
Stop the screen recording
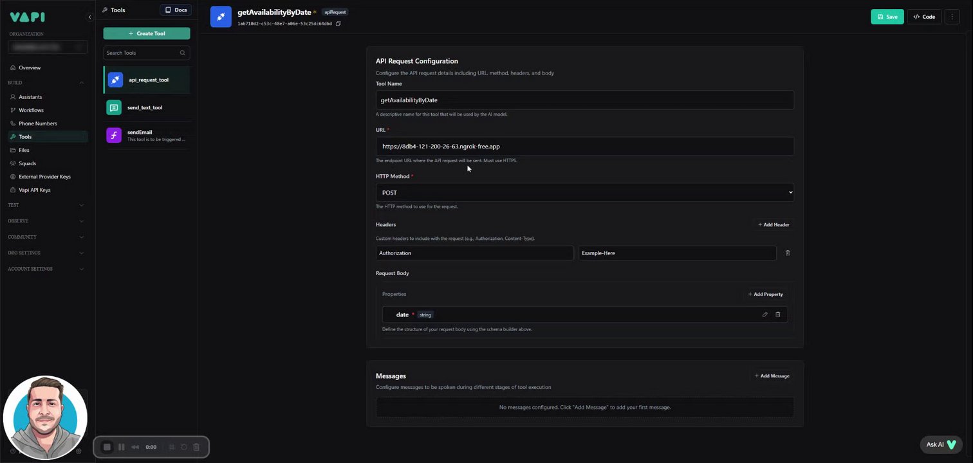107,447
